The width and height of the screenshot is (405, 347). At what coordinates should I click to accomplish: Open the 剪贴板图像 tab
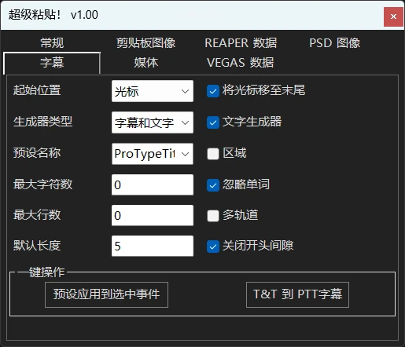[146, 43]
